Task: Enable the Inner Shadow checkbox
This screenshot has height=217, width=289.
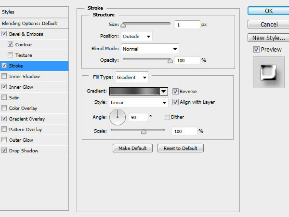Action: (4, 76)
